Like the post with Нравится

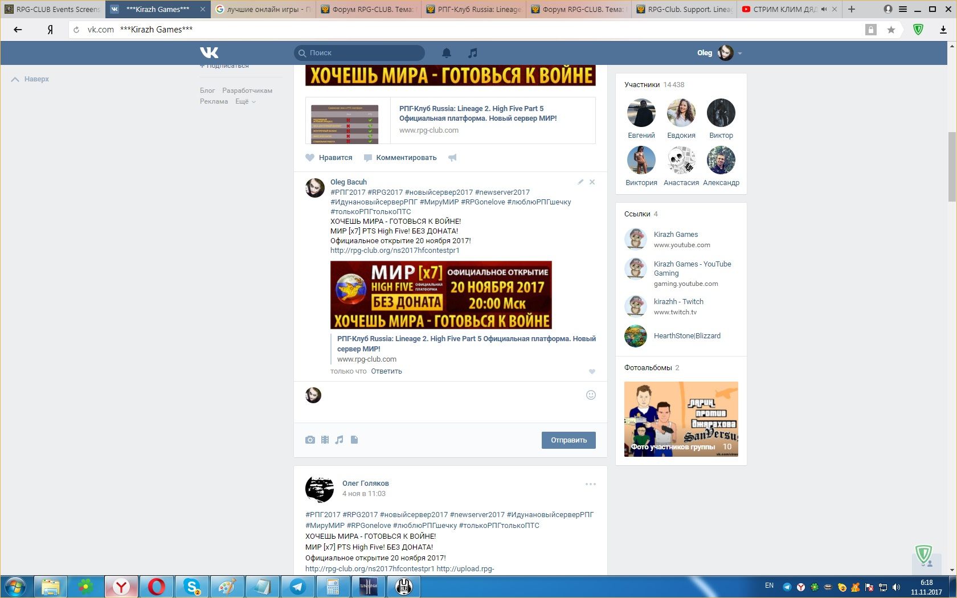click(329, 158)
